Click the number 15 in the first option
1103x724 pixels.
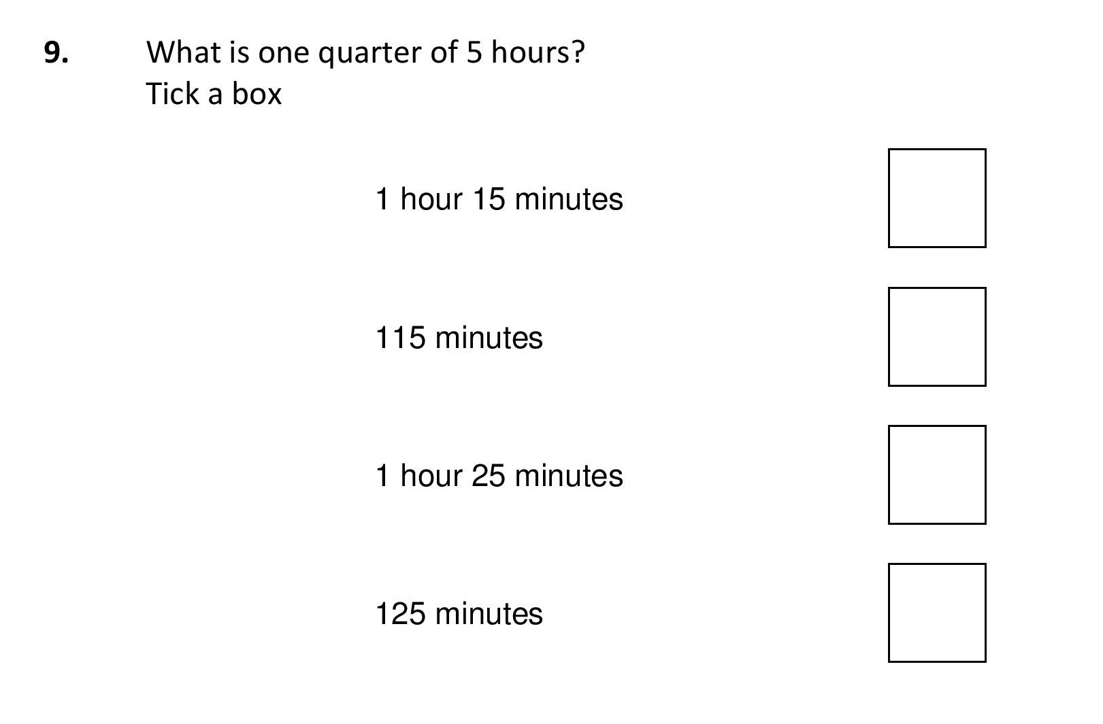489,199
